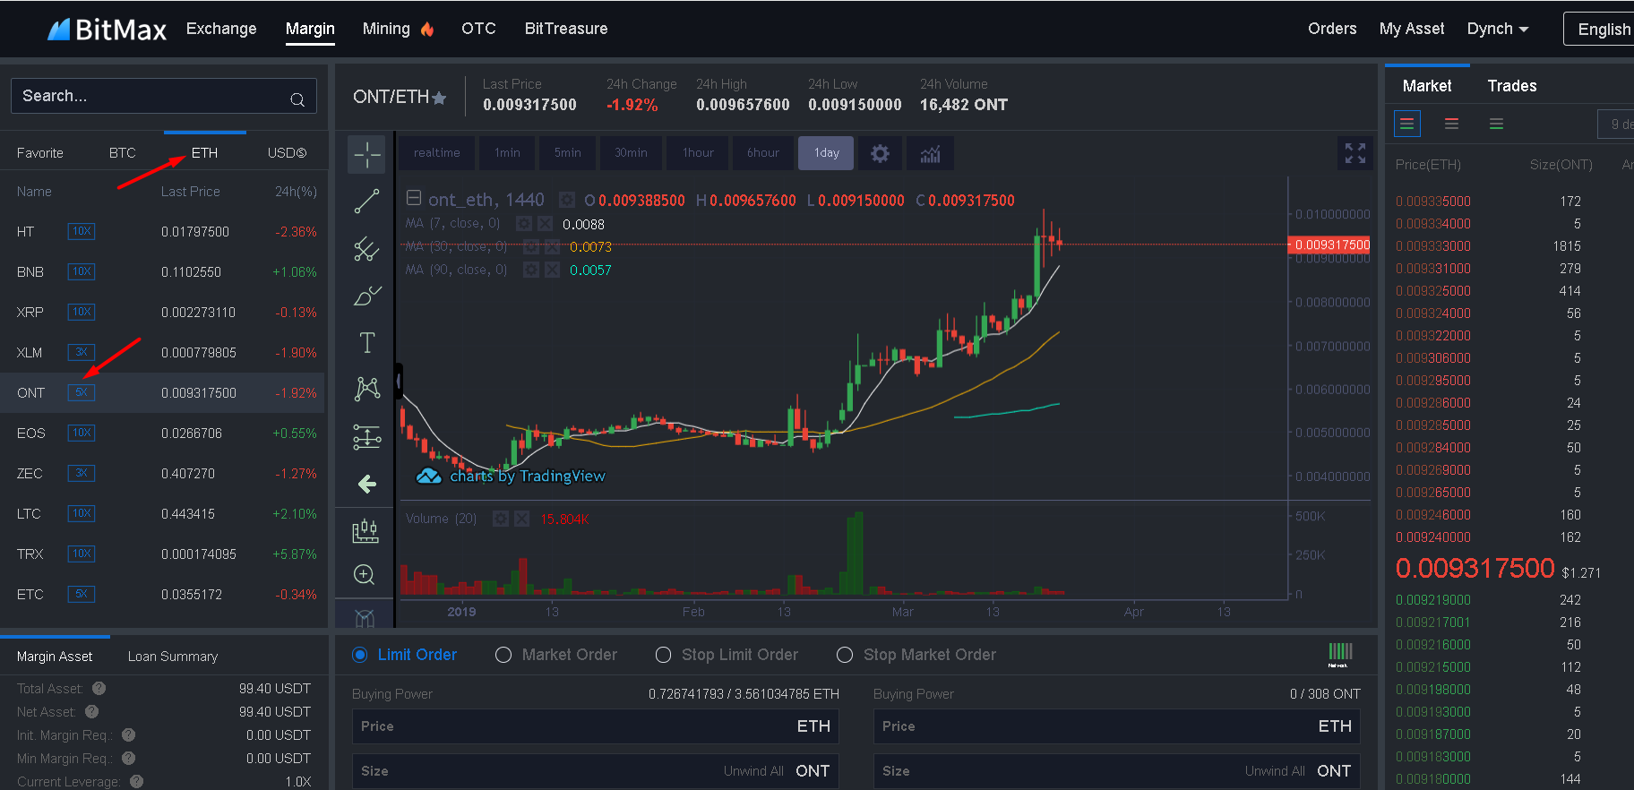Switch to the ETH market tab
The height and width of the screenshot is (790, 1634).
click(204, 153)
